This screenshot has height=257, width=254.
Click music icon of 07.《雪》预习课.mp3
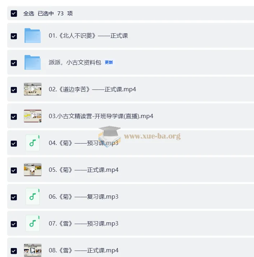point(33,223)
